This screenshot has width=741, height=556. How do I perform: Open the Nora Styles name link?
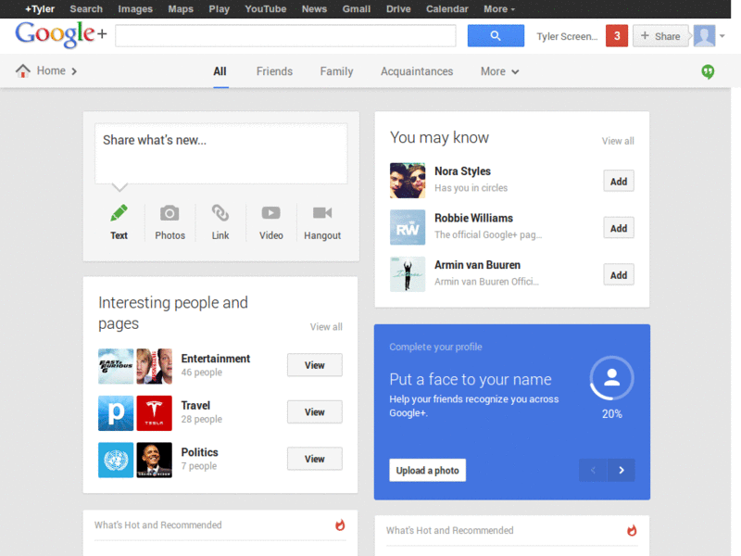pos(462,171)
